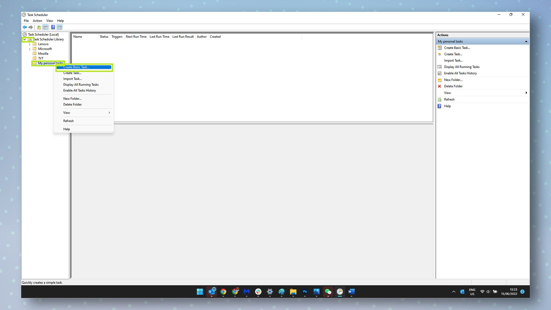Click the Next Run Time column header
The width and height of the screenshot is (551, 310).
tap(136, 37)
